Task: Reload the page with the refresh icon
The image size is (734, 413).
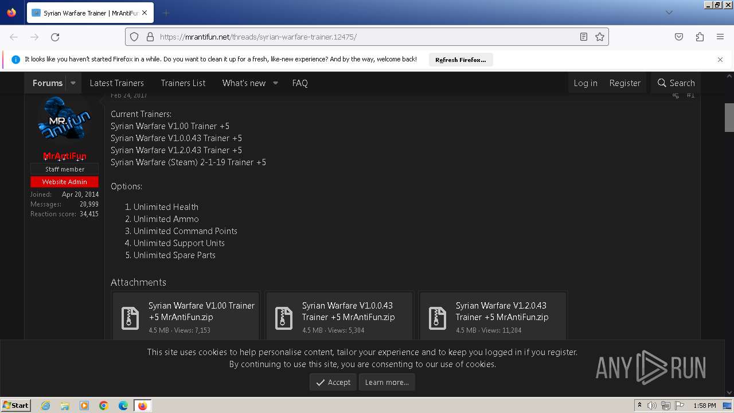Action: coord(55,37)
